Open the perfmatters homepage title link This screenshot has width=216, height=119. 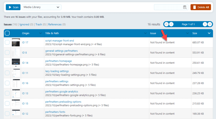[58, 61]
